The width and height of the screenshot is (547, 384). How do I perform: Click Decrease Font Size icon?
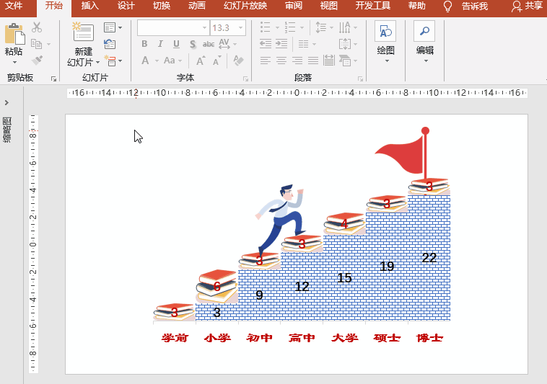point(216,61)
